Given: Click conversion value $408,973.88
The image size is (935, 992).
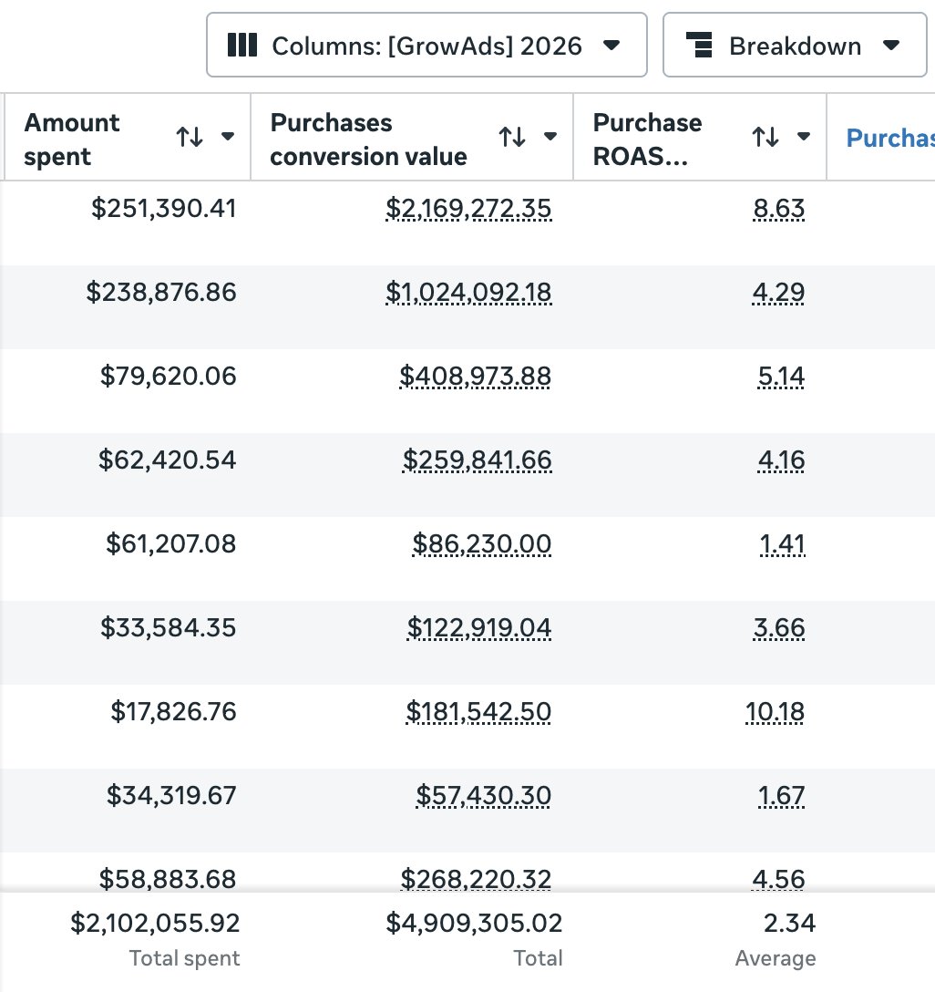Looking at the screenshot, I should [x=476, y=377].
